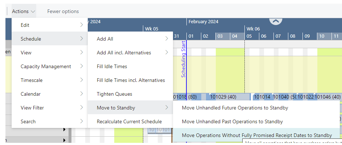The width and height of the screenshot is (342, 145).
Task: Collapse the timescale header with up chevron
Action: pyautogui.click(x=276, y=21)
